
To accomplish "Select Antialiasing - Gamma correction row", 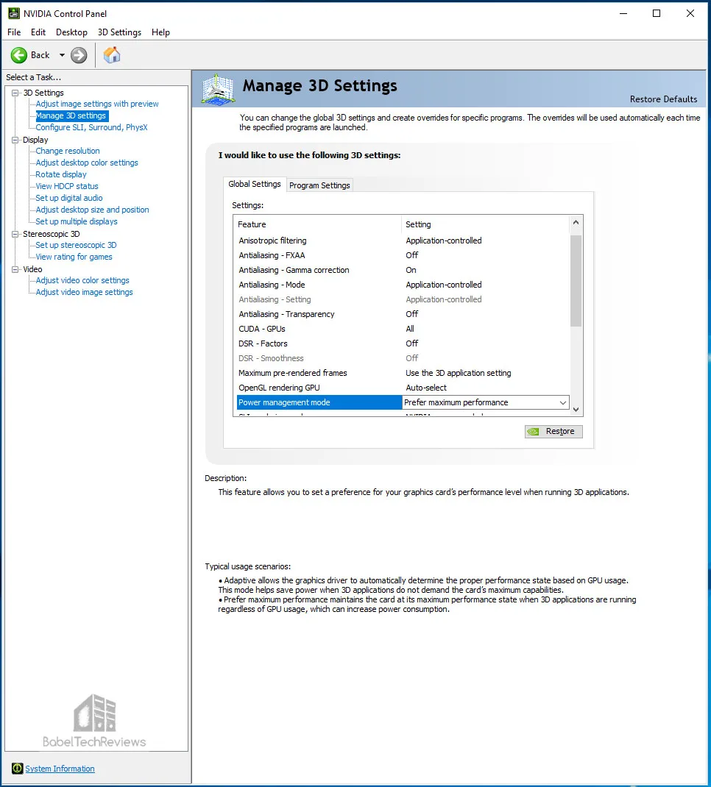I will coord(402,270).
